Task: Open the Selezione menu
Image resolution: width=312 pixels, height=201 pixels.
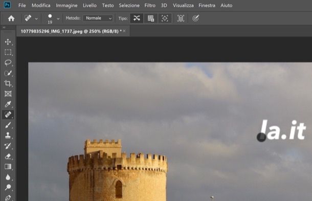Action: 129,6
